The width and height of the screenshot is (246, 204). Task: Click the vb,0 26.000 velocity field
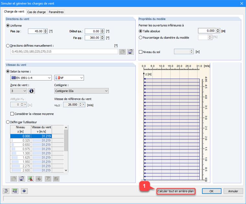pos(71,105)
